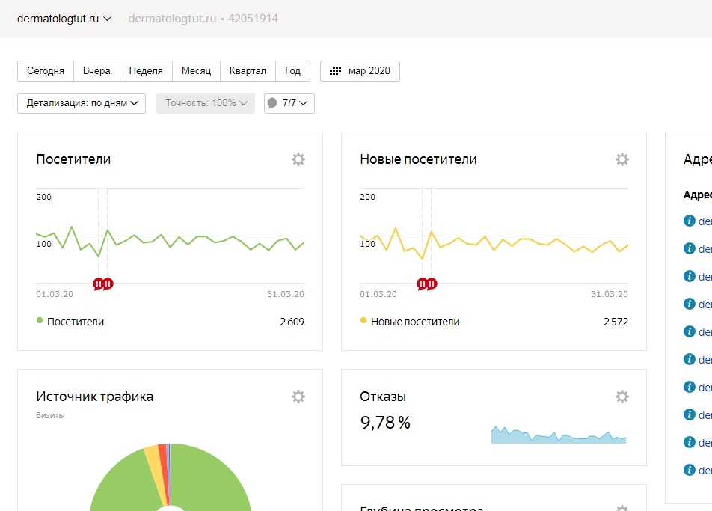
Task: Open settings gear on Новые посетители widget
Action: click(x=622, y=159)
